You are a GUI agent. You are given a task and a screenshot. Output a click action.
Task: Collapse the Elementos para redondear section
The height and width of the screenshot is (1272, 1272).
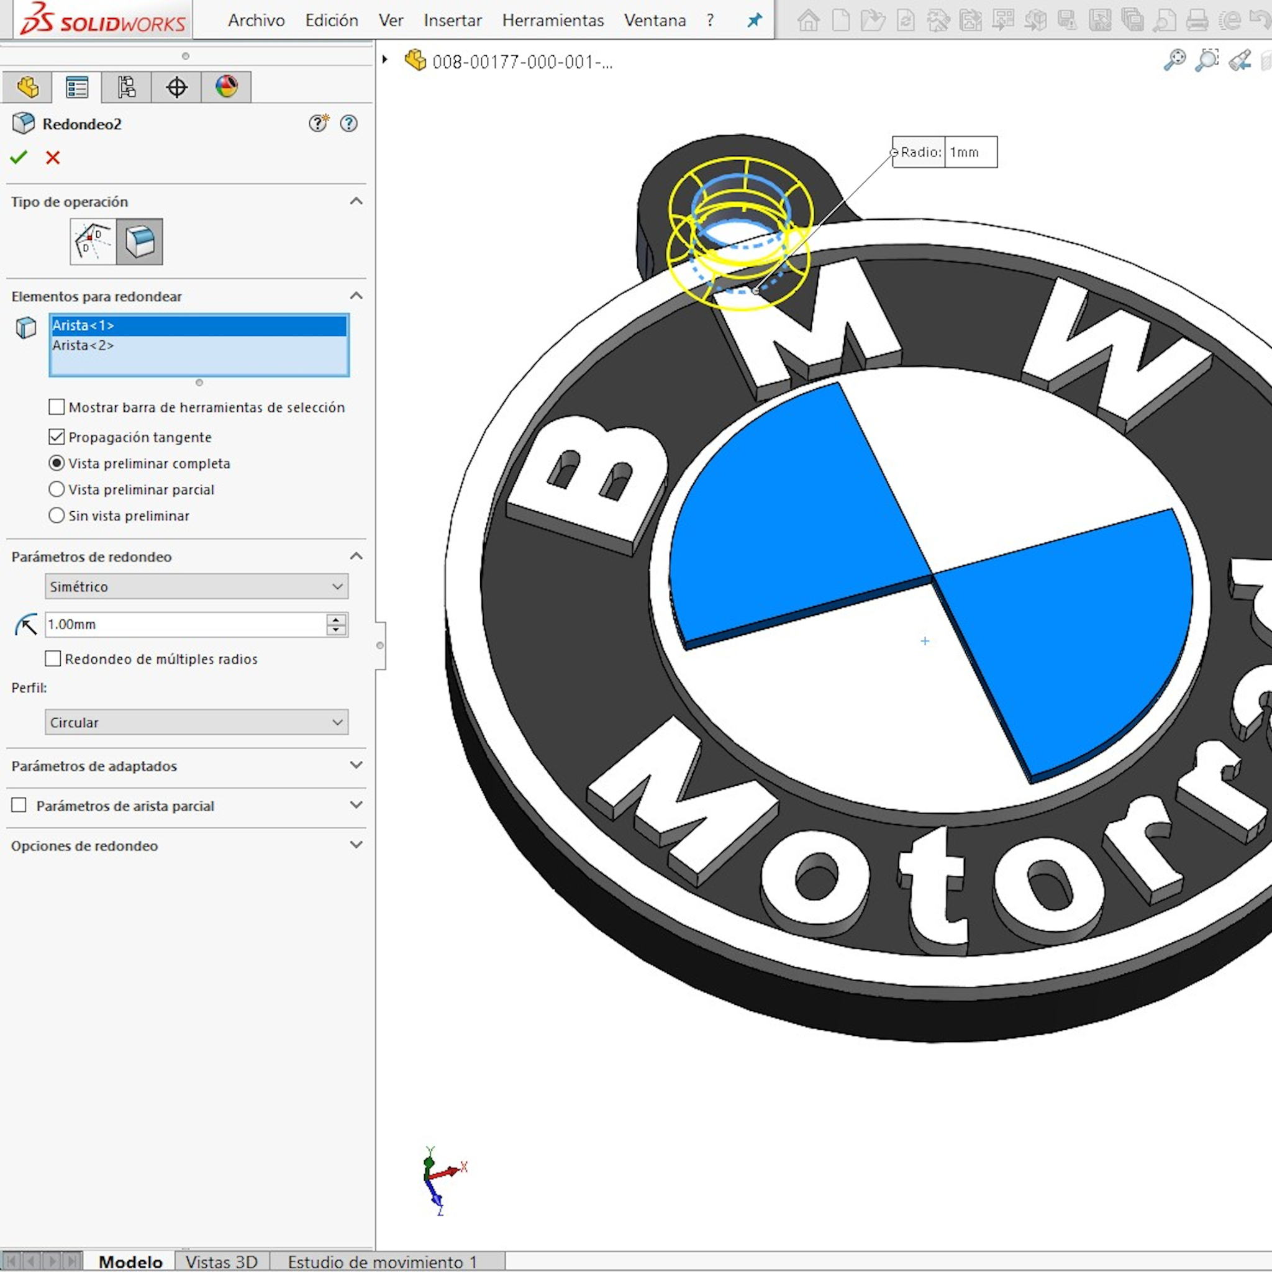[x=356, y=296]
